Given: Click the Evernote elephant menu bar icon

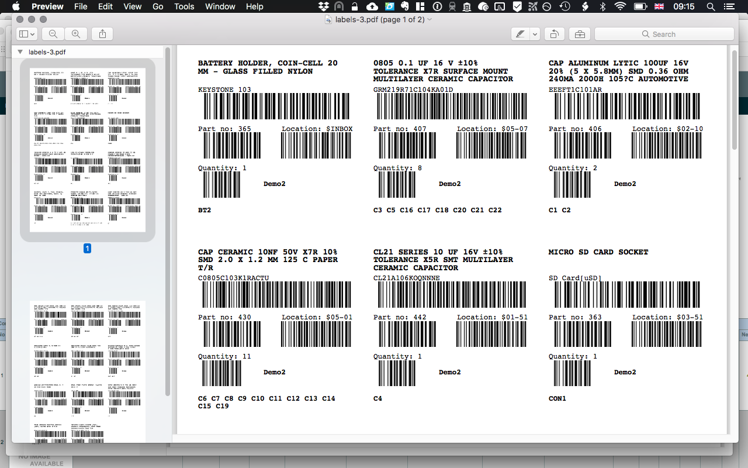Looking at the screenshot, I should click(x=404, y=6).
